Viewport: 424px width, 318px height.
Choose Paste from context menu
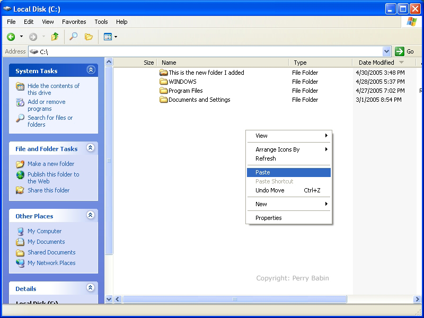(289, 173)
